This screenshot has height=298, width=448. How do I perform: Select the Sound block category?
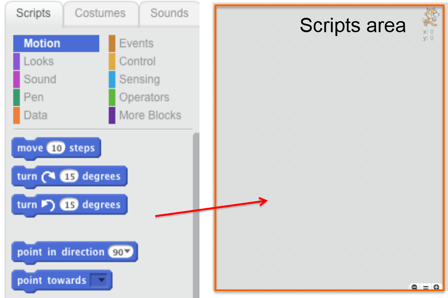[x=40, y=79]
